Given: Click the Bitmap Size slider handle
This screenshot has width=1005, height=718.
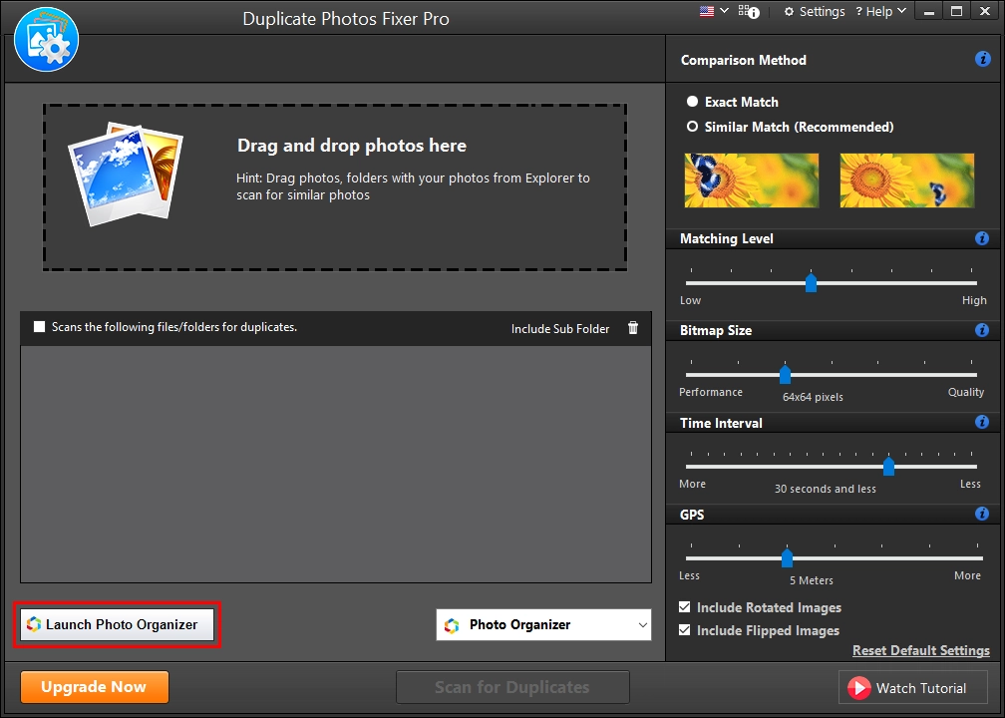Looking at the screenshot, I should click(785, 374).
